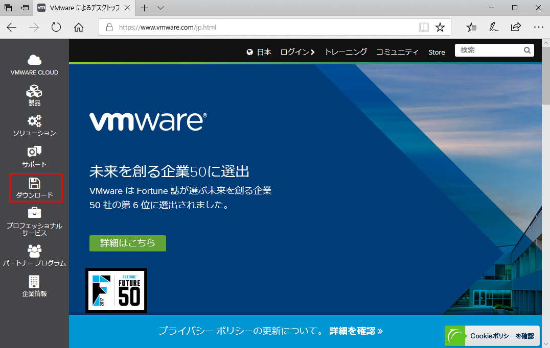Toggle reading view book icon in address bar
Screen dimensions: 550x348
[424, 28]
